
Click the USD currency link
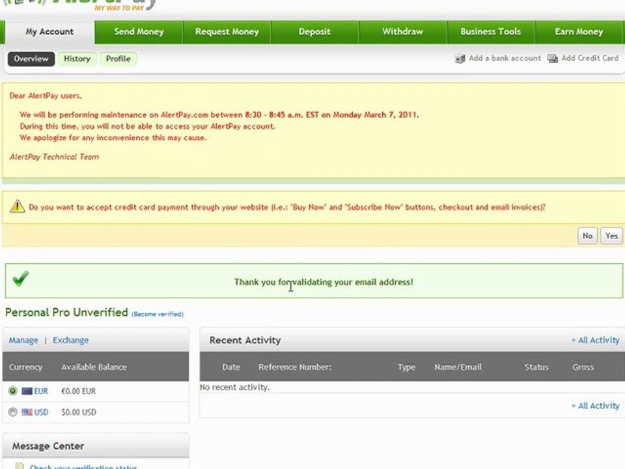pyautogui.click(x=41, y=412)
